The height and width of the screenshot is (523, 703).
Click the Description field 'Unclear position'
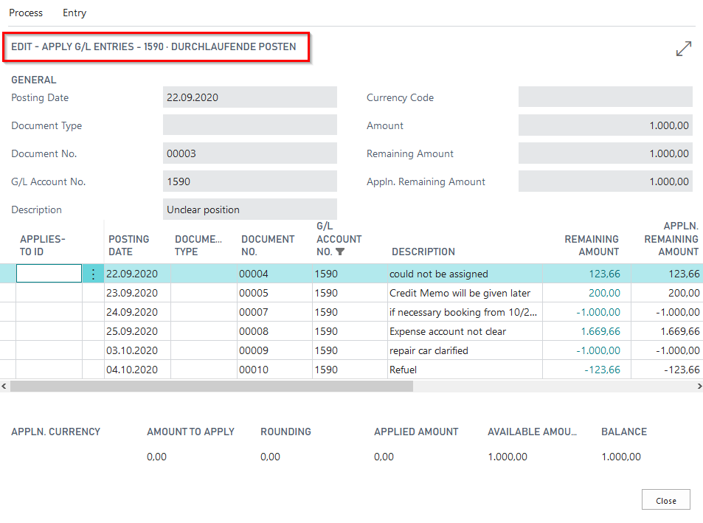coord(249,209)
